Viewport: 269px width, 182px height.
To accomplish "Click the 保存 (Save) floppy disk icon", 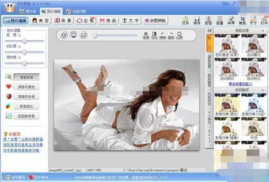I will pyautogui.click(x=197, y=20).
